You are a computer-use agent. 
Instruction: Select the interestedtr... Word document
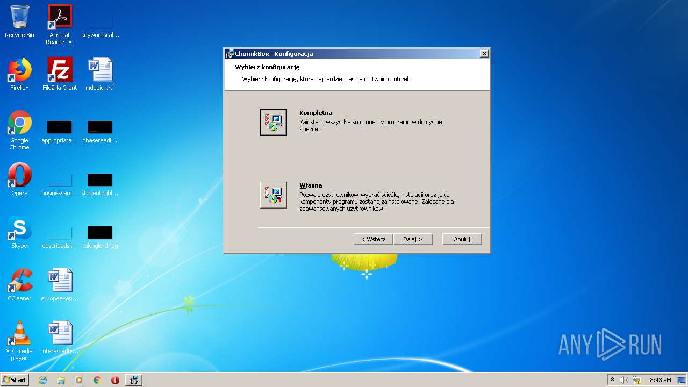coord(60,338)
